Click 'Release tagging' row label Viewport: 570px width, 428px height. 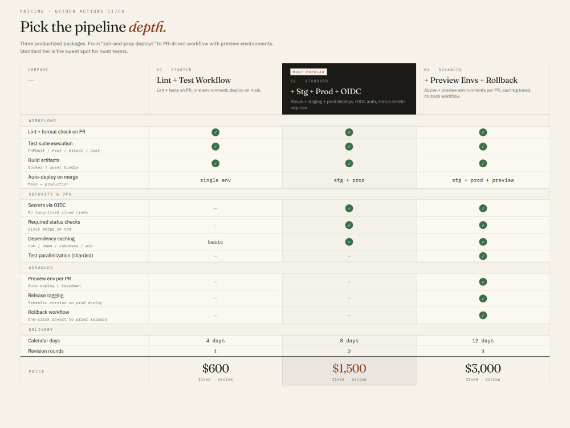click(x=46, y=296)
